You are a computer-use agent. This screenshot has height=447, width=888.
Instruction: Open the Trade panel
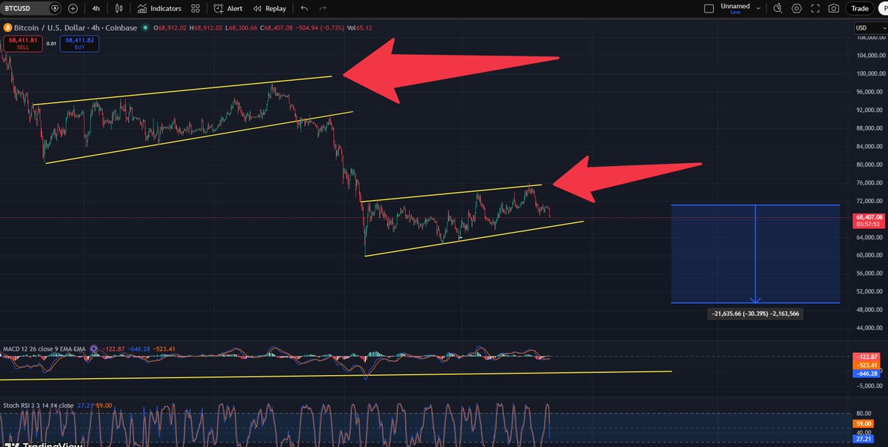859,8
